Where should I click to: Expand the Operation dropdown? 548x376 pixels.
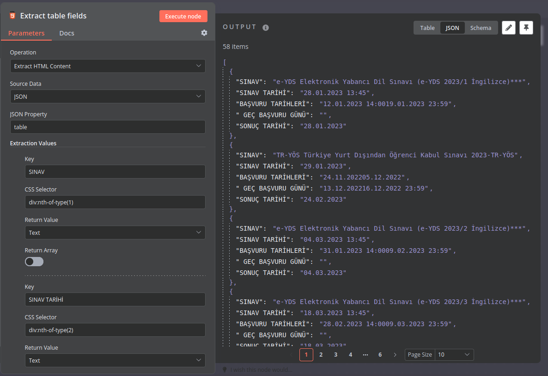coord(108,66)
